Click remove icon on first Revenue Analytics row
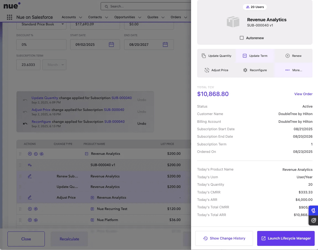 click(30, 154)
